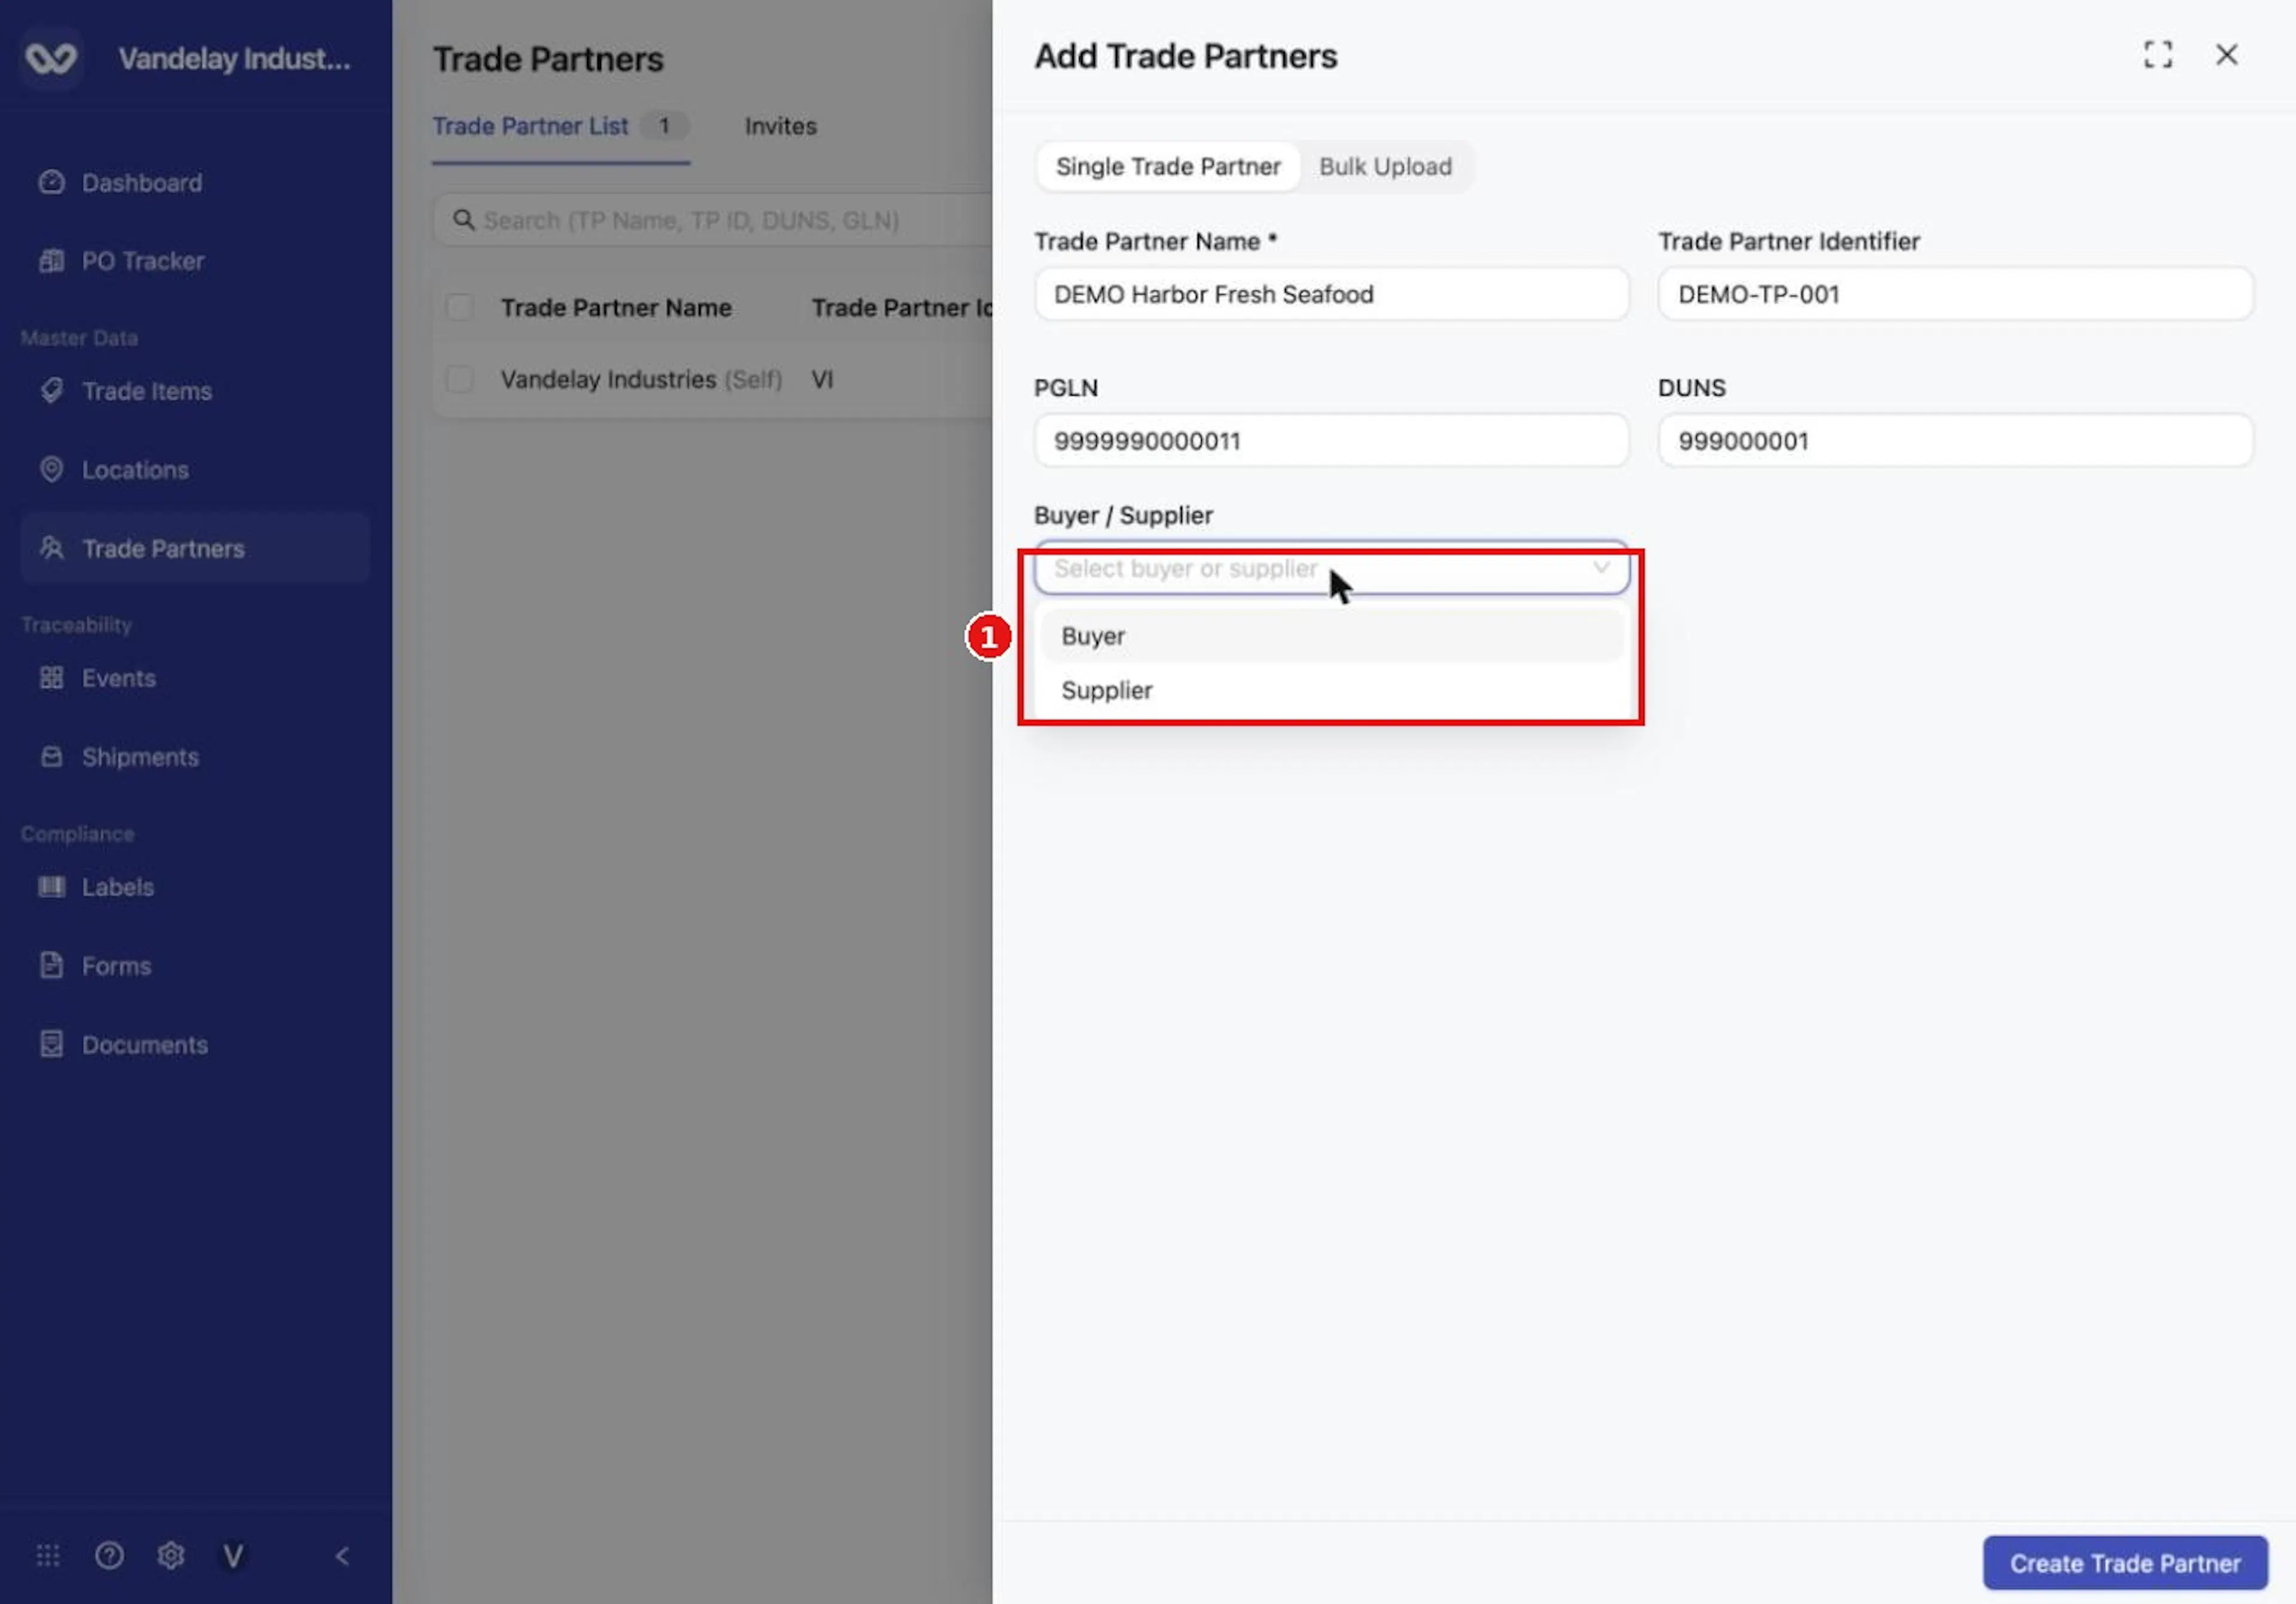2296x1604 pixels.
Task: Choose Buyer from the dropdown list
Action: [1331, 636]
